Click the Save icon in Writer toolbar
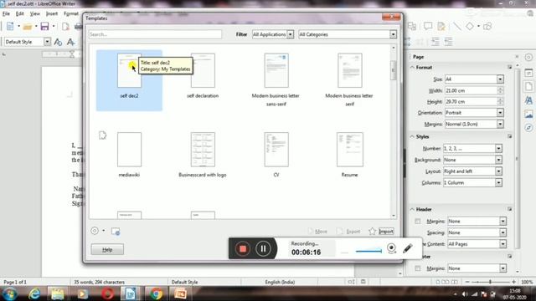 (44, 26)
